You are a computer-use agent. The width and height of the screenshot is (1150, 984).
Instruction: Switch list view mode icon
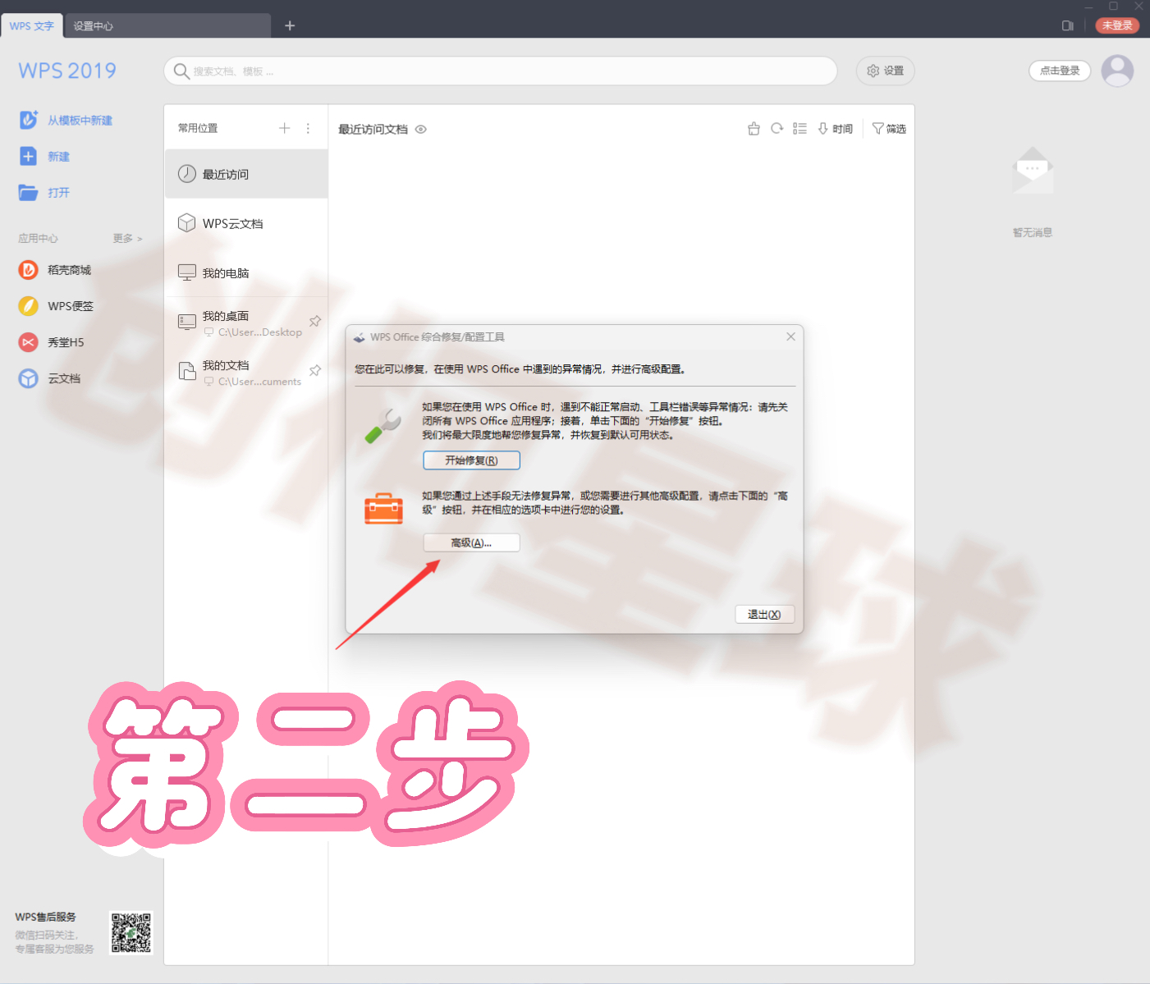click(800, 128)
